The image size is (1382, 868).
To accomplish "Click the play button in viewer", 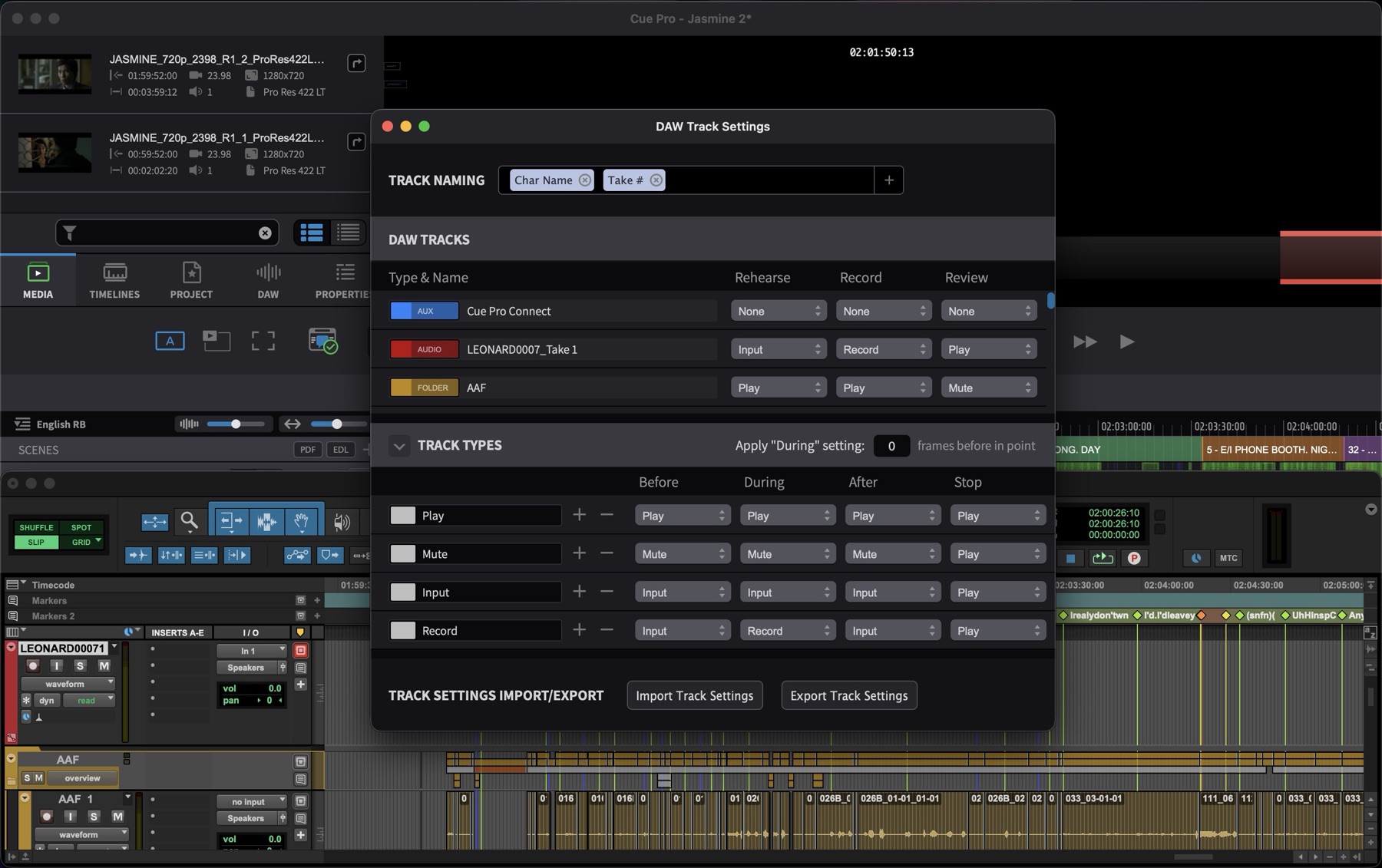I will tap(1126, 342).
